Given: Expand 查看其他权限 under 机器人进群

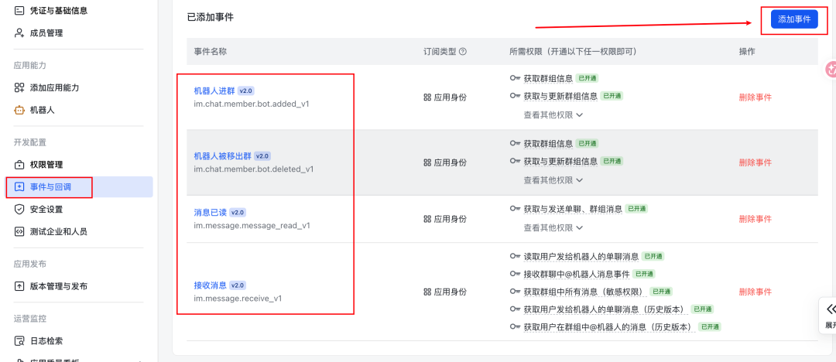Looking at the screenshot, I should (553, 114).
